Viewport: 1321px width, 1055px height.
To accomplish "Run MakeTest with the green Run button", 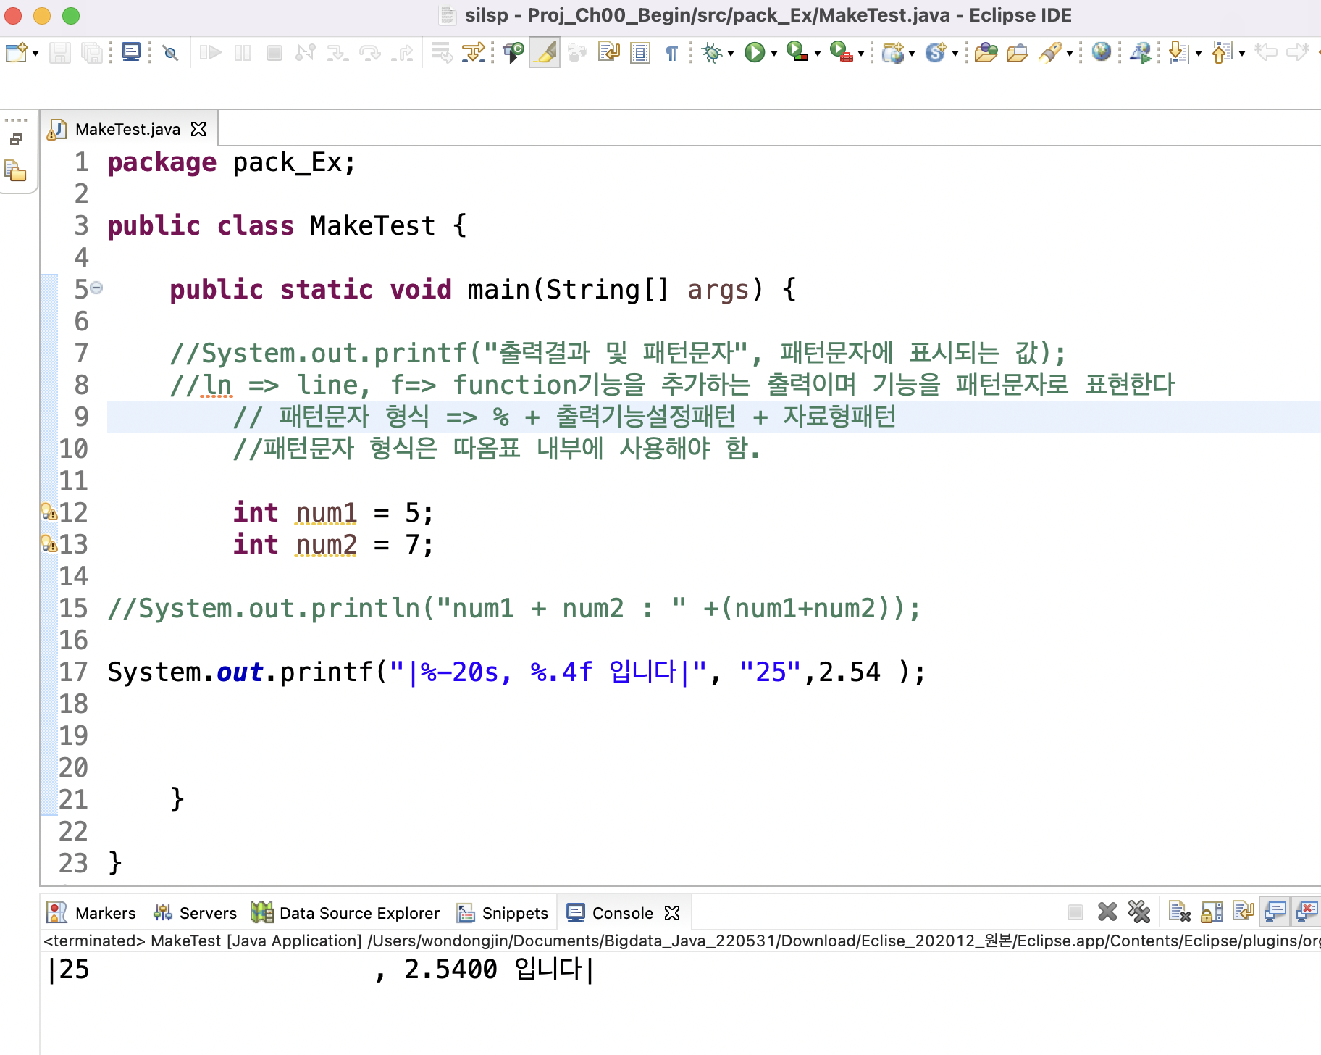I will pyautogui.click(x=755, y=53).
